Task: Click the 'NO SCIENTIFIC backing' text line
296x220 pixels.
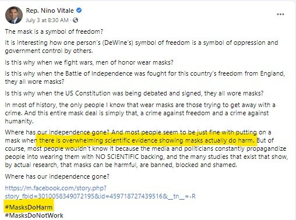Action: pyautogui.click(x=146, y=157)
